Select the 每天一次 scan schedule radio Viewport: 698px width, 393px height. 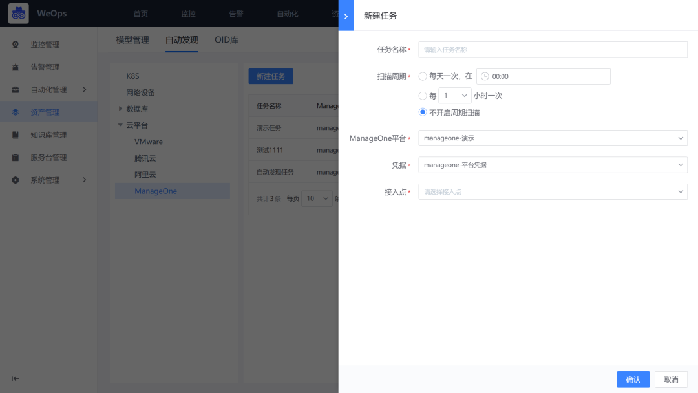pos(423,76)
